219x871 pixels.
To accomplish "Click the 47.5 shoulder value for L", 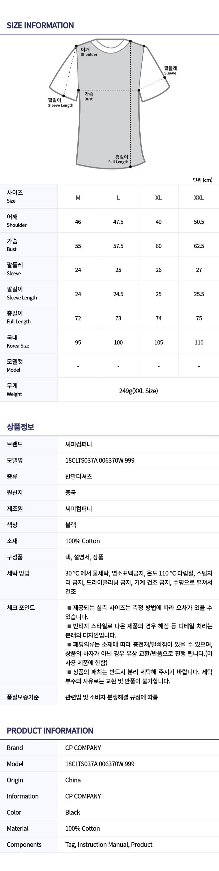I will pyautogui.click(x=118, y=222).
